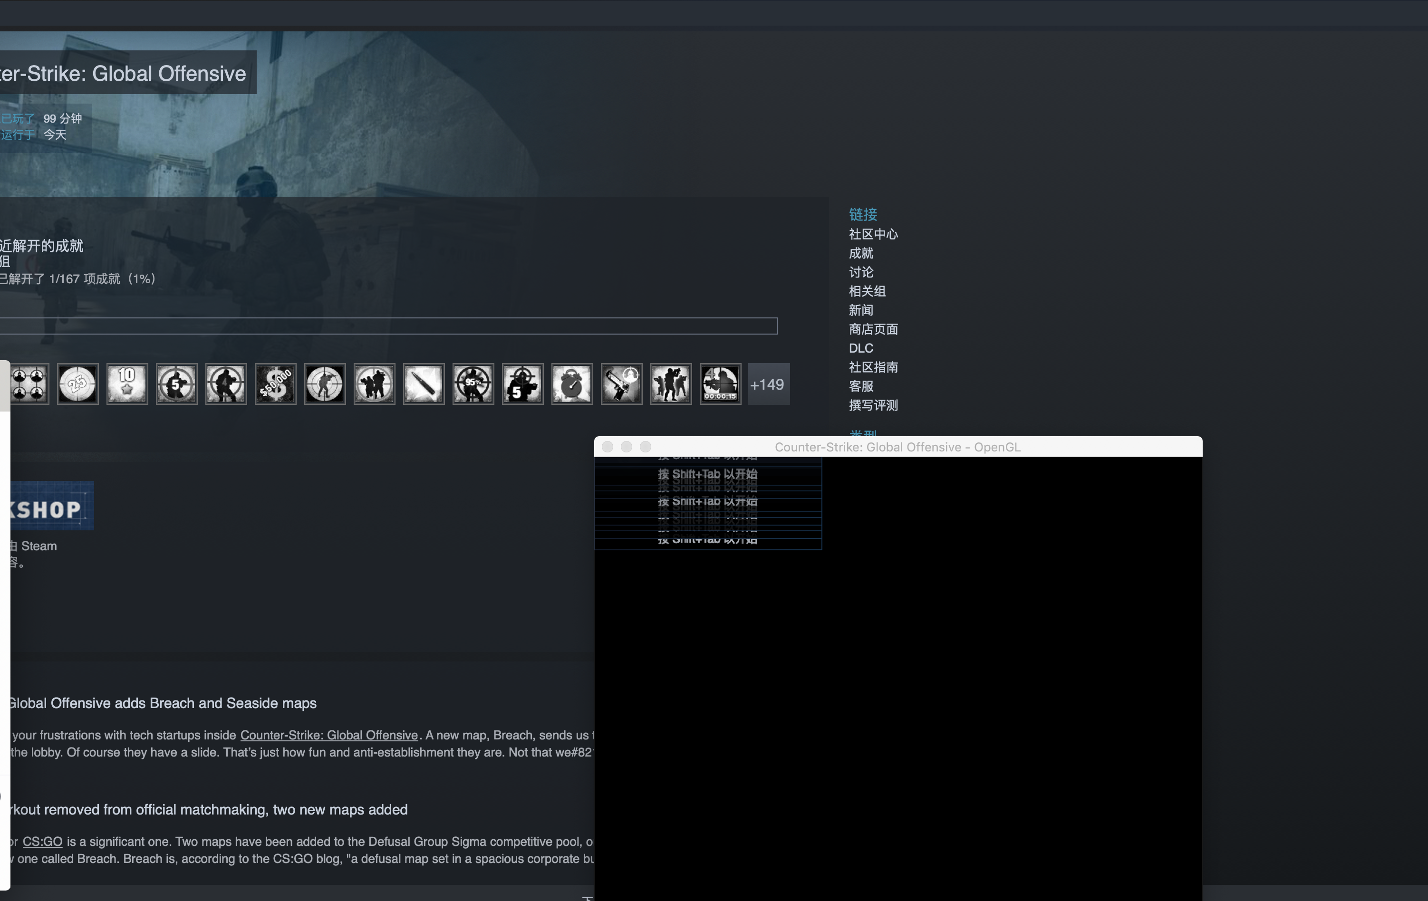
Task: Open the Breach and Seaside maps news headline
Action: pos(163,703)
